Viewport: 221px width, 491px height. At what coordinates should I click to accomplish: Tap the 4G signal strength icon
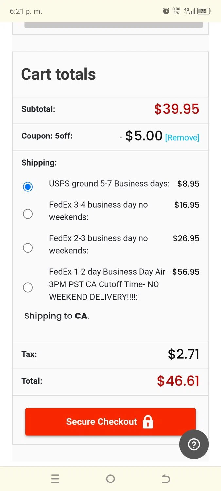(x=190, y=11)
